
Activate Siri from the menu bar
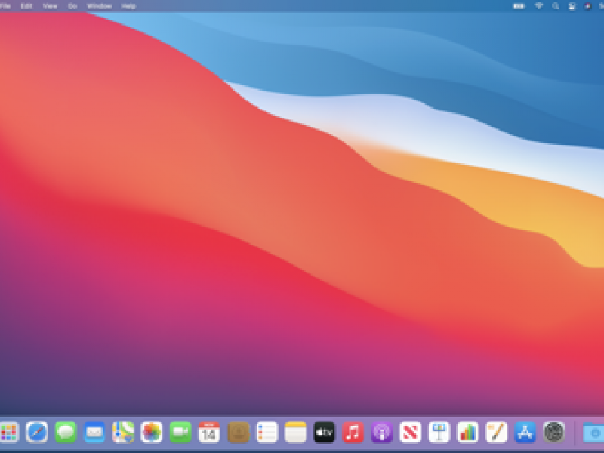click(x=588, y=6)
